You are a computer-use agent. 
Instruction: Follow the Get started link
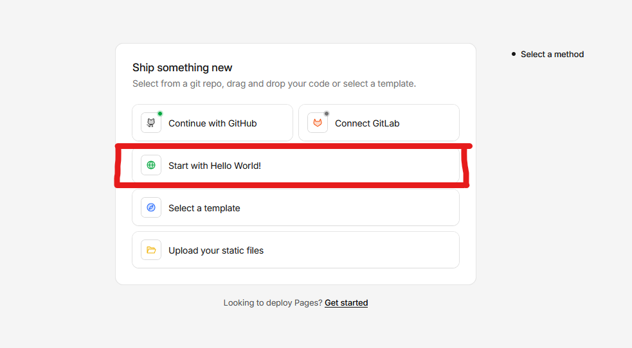tap(346, 303)
